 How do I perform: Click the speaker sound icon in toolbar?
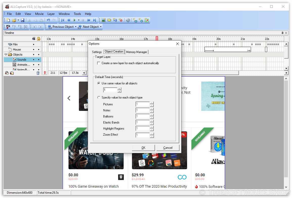tap(128, 20)
